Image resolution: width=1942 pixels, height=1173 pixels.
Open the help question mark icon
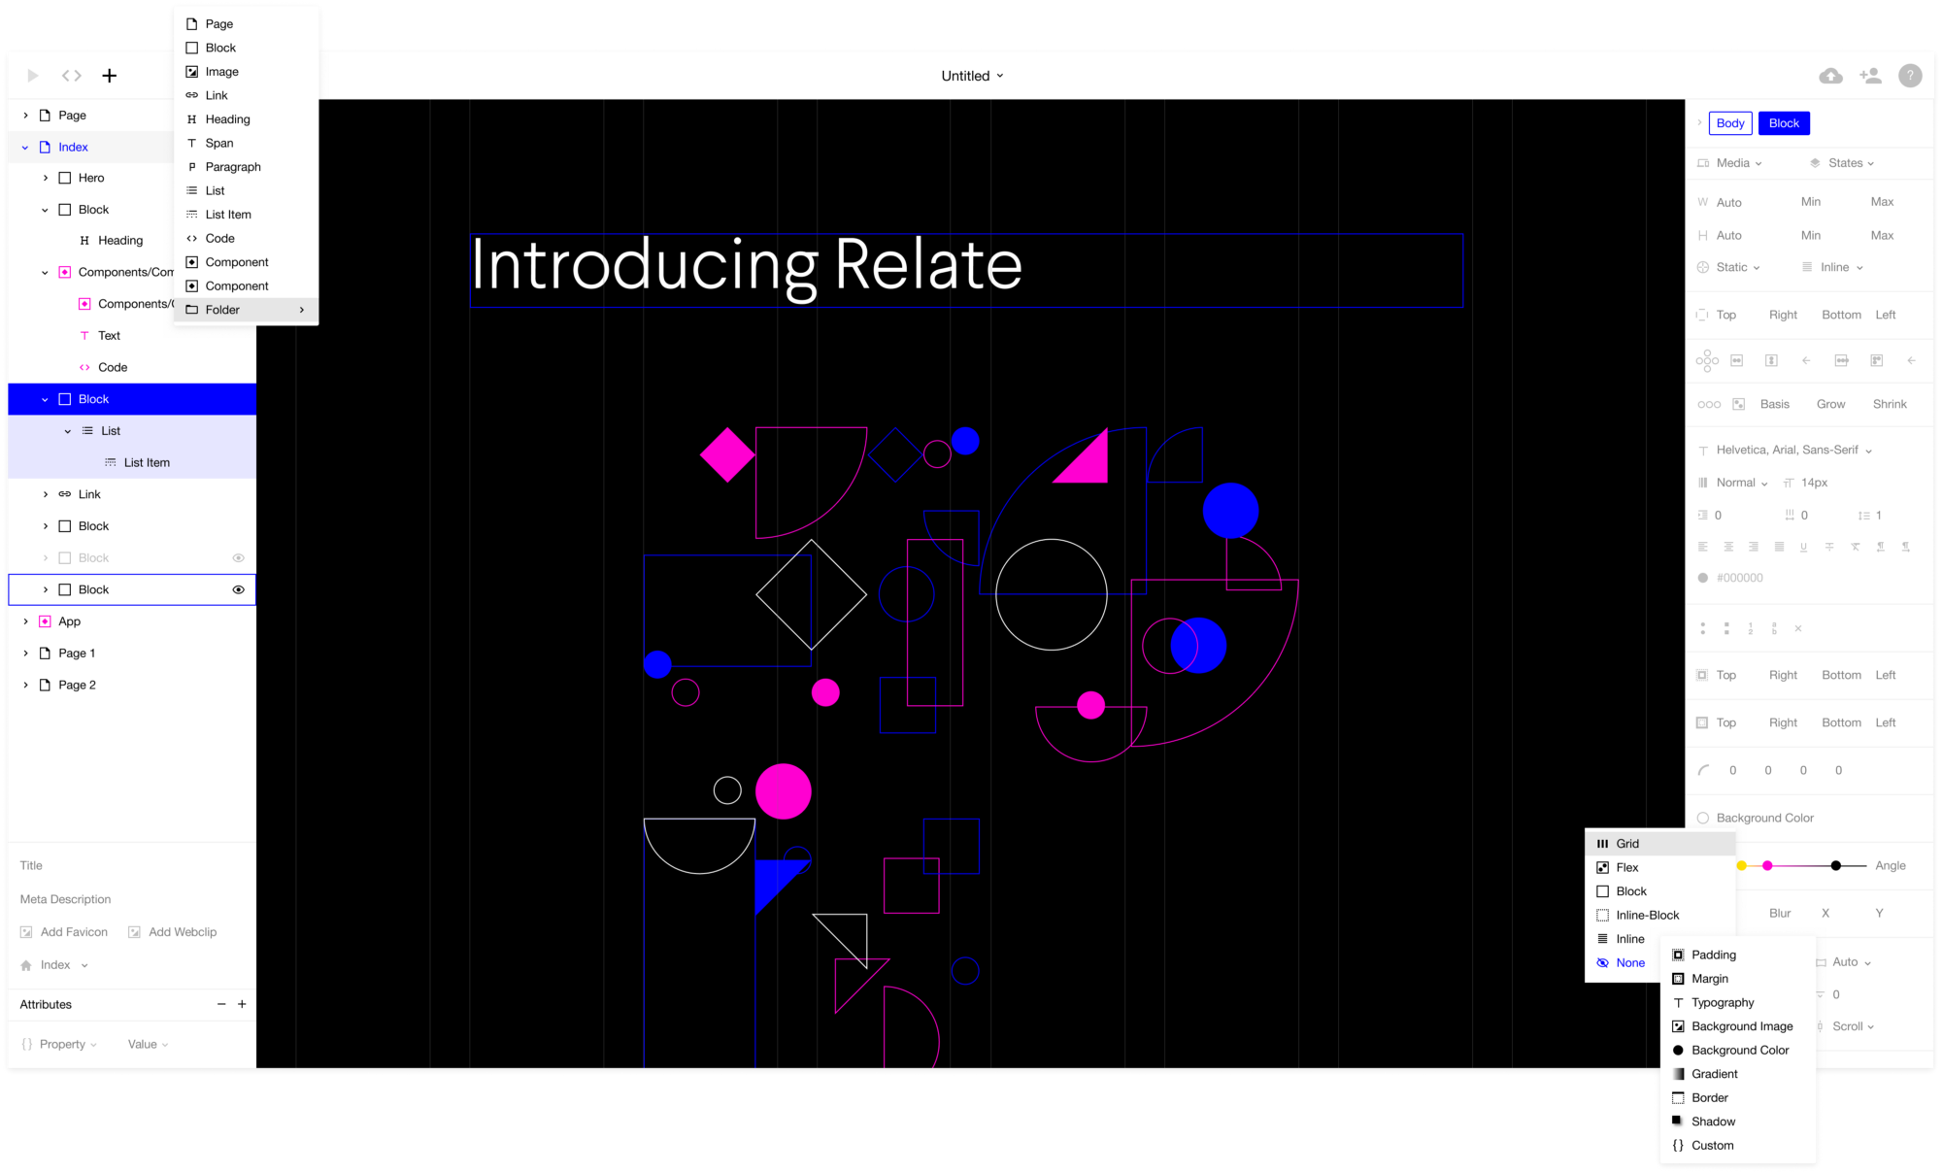[1910, 76]
